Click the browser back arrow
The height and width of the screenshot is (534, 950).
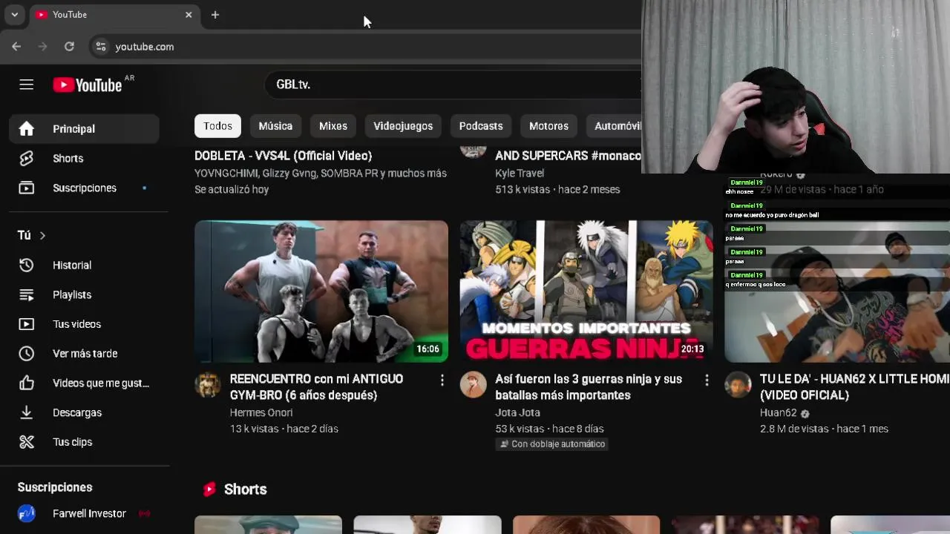coord(16,47)
